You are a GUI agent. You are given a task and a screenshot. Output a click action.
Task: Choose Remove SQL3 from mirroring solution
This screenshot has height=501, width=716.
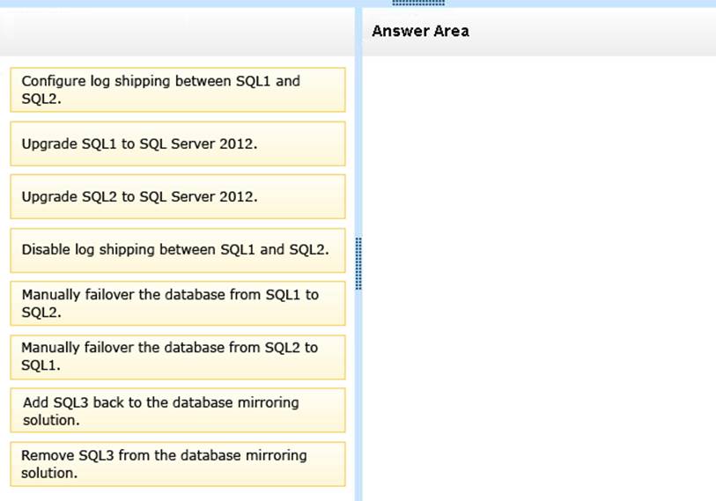click(x=177, y=464)
